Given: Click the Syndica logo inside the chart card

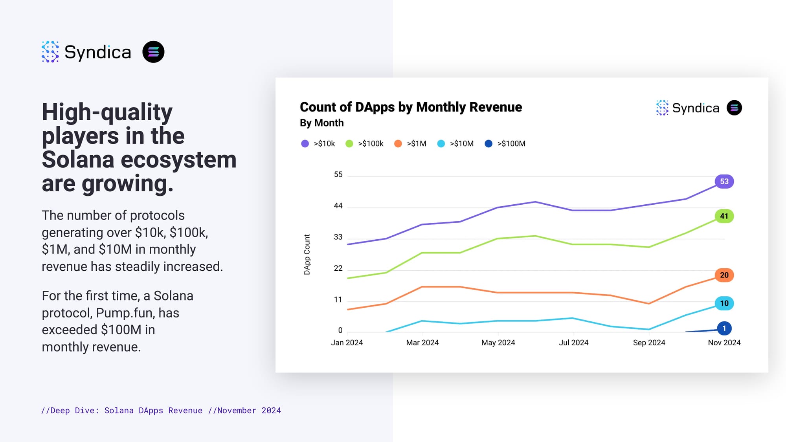Looking at the screenshot, I should click(x=687, y=108).
